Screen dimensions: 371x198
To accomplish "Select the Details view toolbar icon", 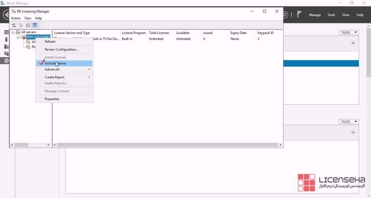I will [x=35, y=25].
